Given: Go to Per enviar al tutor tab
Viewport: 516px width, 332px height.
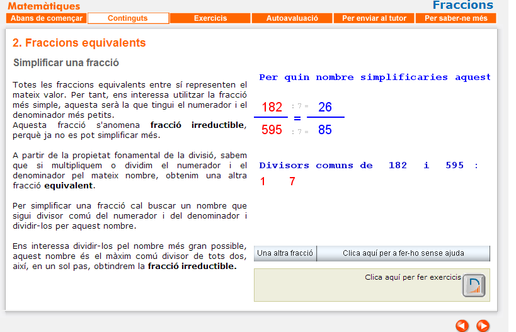Looking at the screenshot, I should 374,18.
